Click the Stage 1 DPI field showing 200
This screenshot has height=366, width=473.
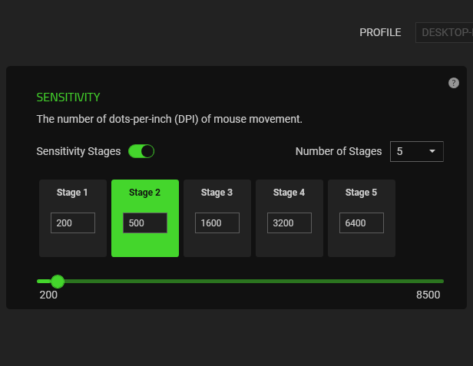(x=73, y=223)
